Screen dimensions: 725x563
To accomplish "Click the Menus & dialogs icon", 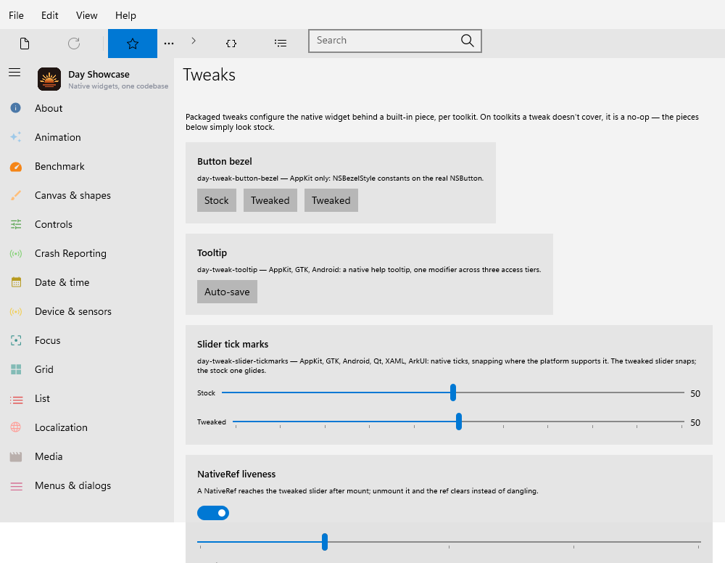I will 16,486.
